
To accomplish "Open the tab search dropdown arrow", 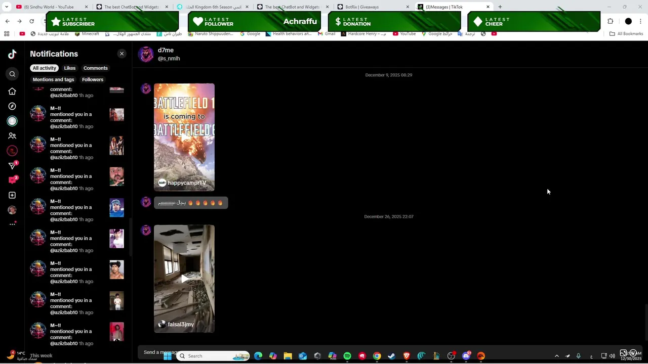I will (7, 7).
